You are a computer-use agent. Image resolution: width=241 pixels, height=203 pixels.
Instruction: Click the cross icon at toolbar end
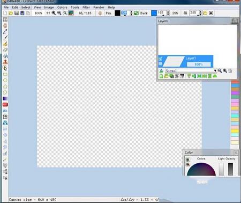(211, 13)
